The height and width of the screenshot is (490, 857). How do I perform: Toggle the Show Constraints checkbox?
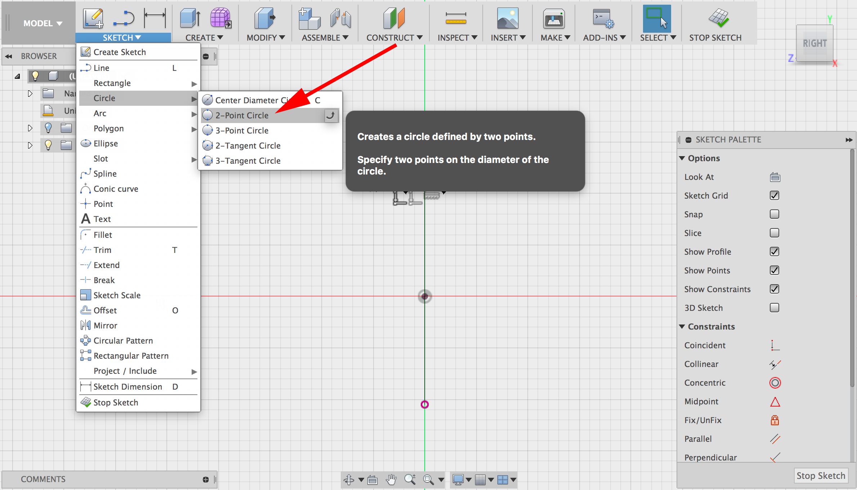pyautogui.click(x=775, y=289)
